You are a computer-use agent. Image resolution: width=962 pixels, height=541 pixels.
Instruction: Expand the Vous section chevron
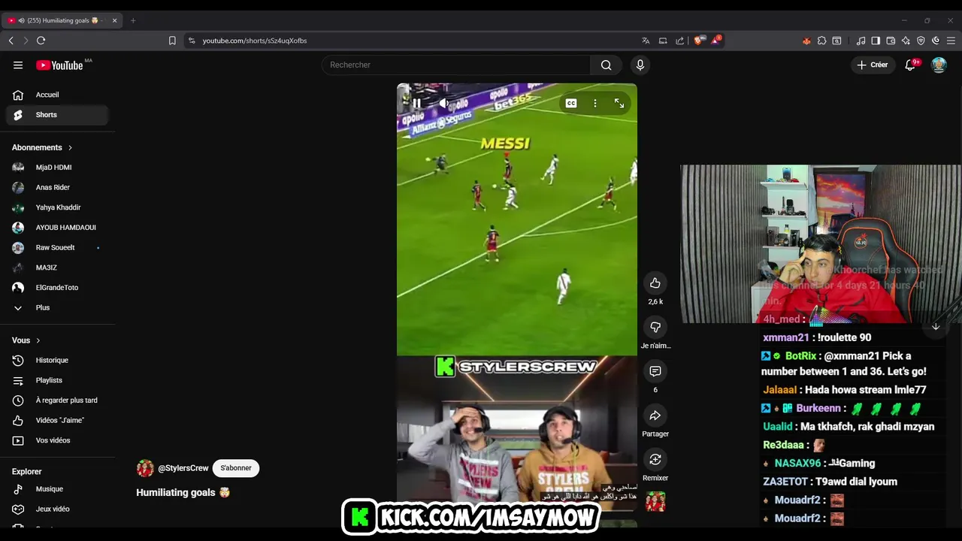[x=38, y=340]
